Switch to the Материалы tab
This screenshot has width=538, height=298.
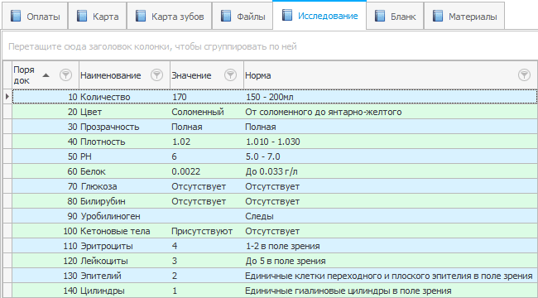(464, 16)
